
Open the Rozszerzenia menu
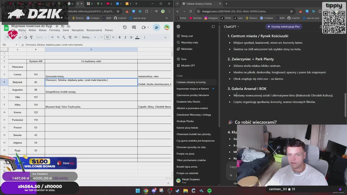point(94,30)
